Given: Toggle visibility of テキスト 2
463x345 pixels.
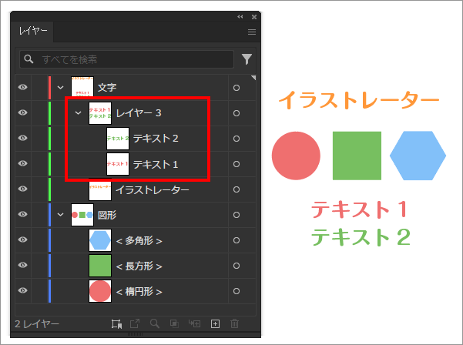Looking at the screenshot, I should click(23, 138).
